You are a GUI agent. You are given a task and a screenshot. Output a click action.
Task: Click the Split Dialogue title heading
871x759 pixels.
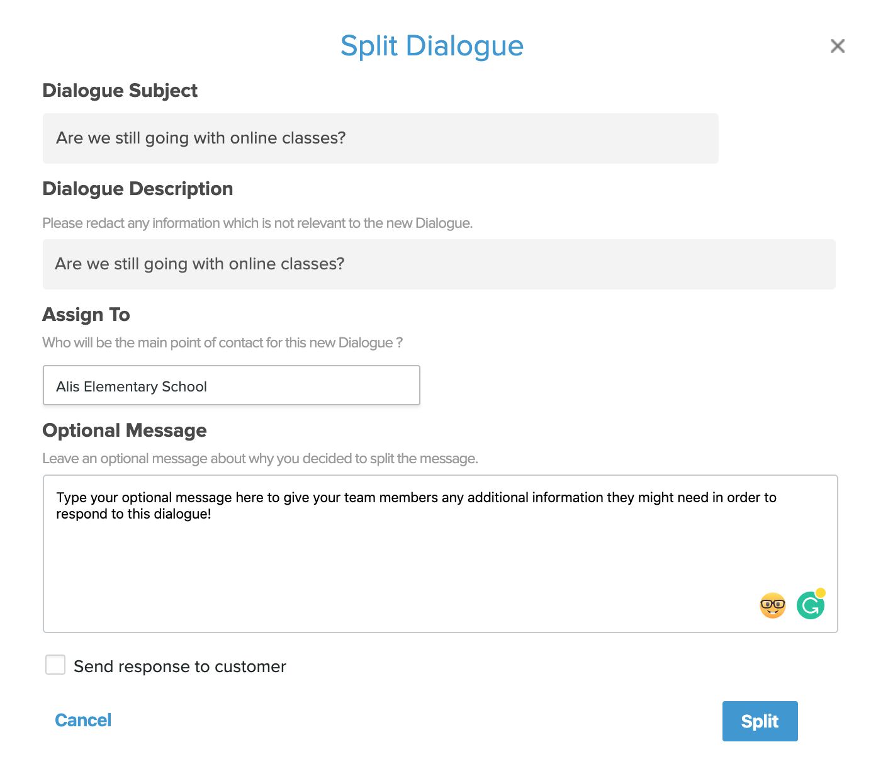pos(432,46)
